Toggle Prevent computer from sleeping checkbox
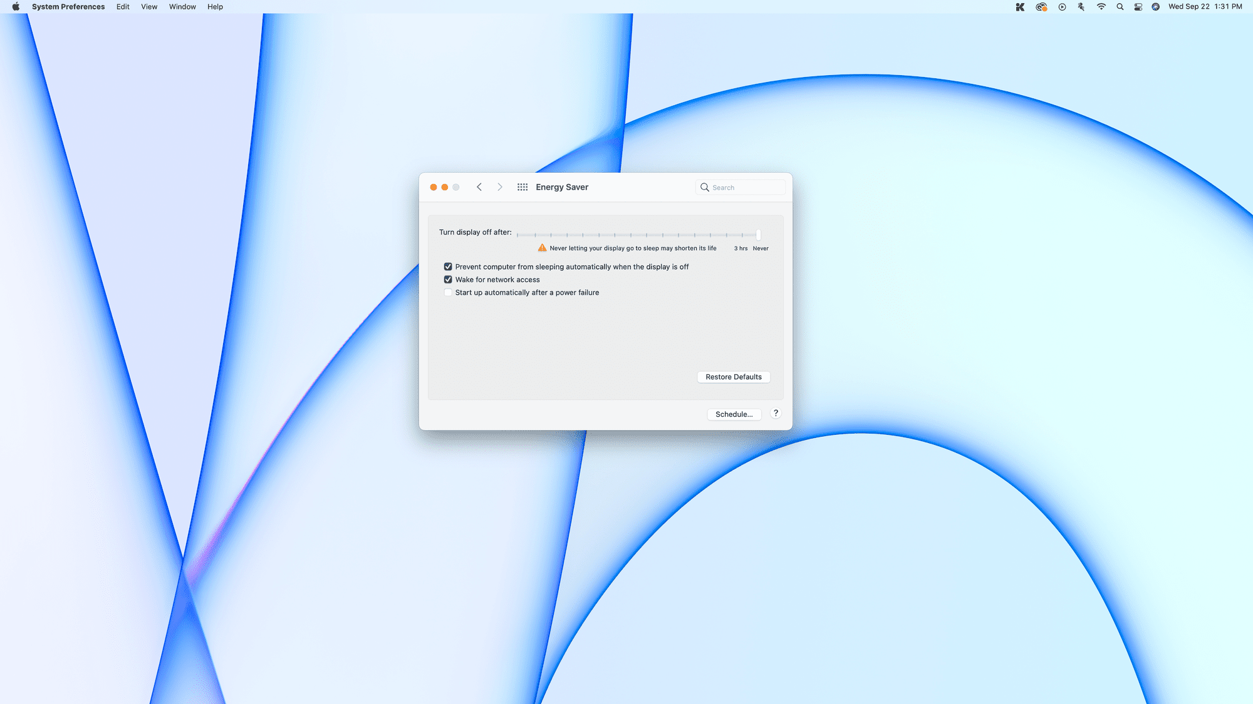 (x=449, y=267)
